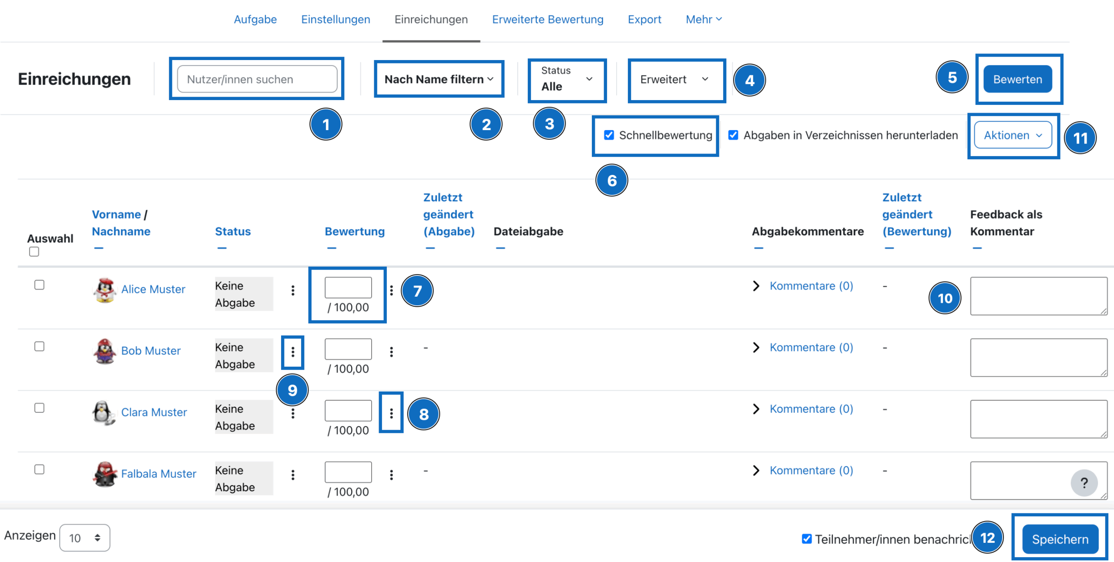The image size is (1114, 562).
Task: Uncheck Abgaben in Verzeichnissen herunterladen
Action: tap(733, 135)
